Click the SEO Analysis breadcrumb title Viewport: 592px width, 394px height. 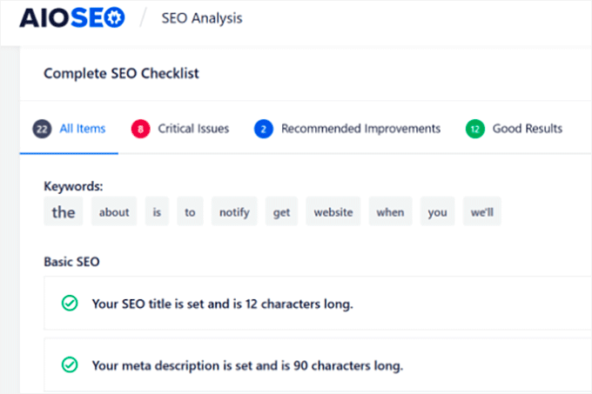point(202,17)
